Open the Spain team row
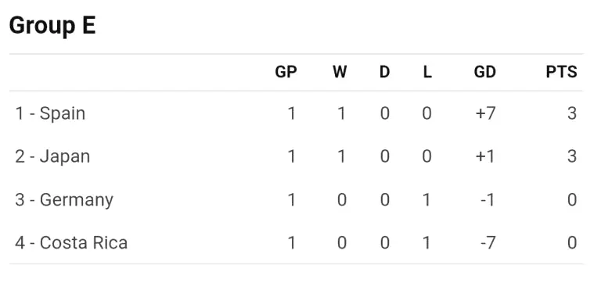Viewport: 601px width, 283px height. click(x=297, y=113)
